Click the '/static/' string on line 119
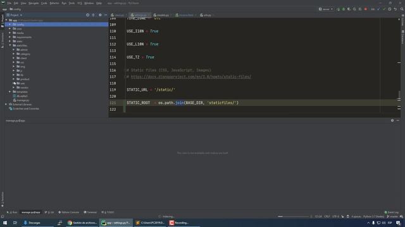The width and height of the screenshot is (405, 227). [x=165, y=90]
